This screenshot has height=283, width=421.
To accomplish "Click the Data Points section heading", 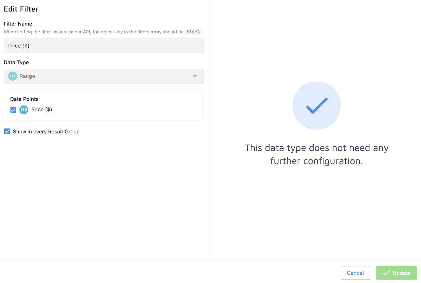I will (24, 99).
